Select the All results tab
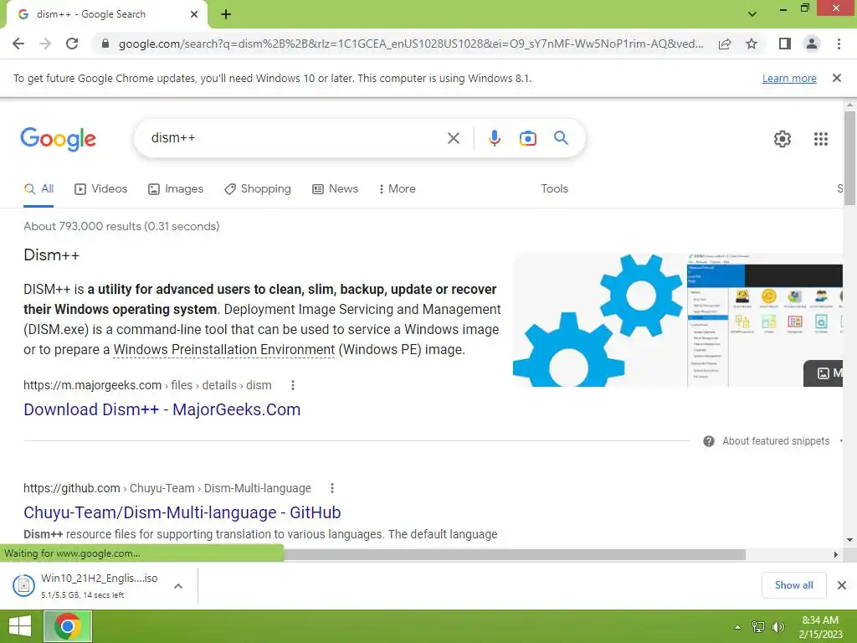 point(38,189)
